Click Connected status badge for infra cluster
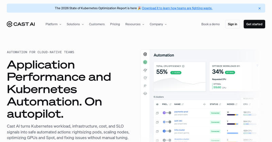The height and width of the screenshot is (142, 272). point(215,131)
